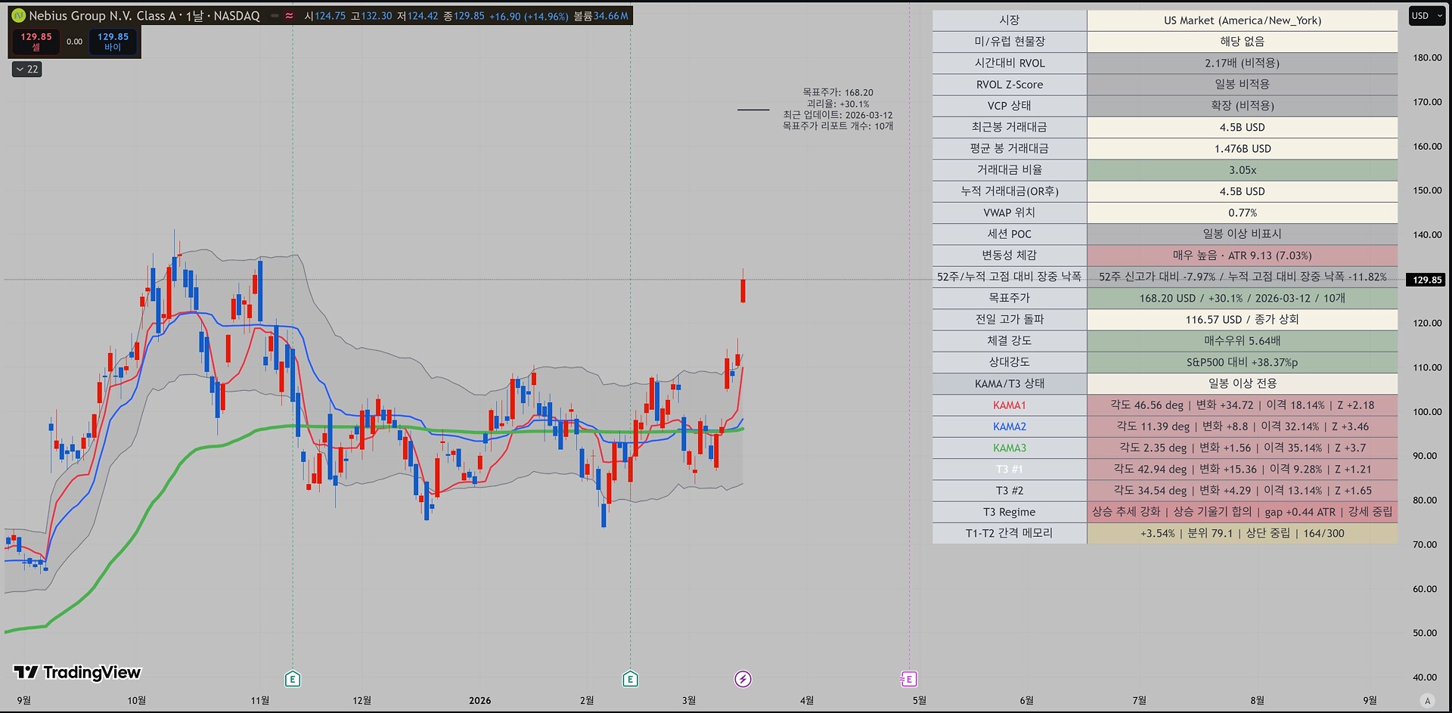Click the gray market status dash icon

click(x=275, y=16)
